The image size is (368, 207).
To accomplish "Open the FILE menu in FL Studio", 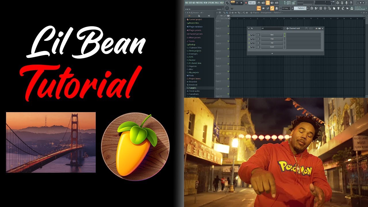I will click(187, 3).
